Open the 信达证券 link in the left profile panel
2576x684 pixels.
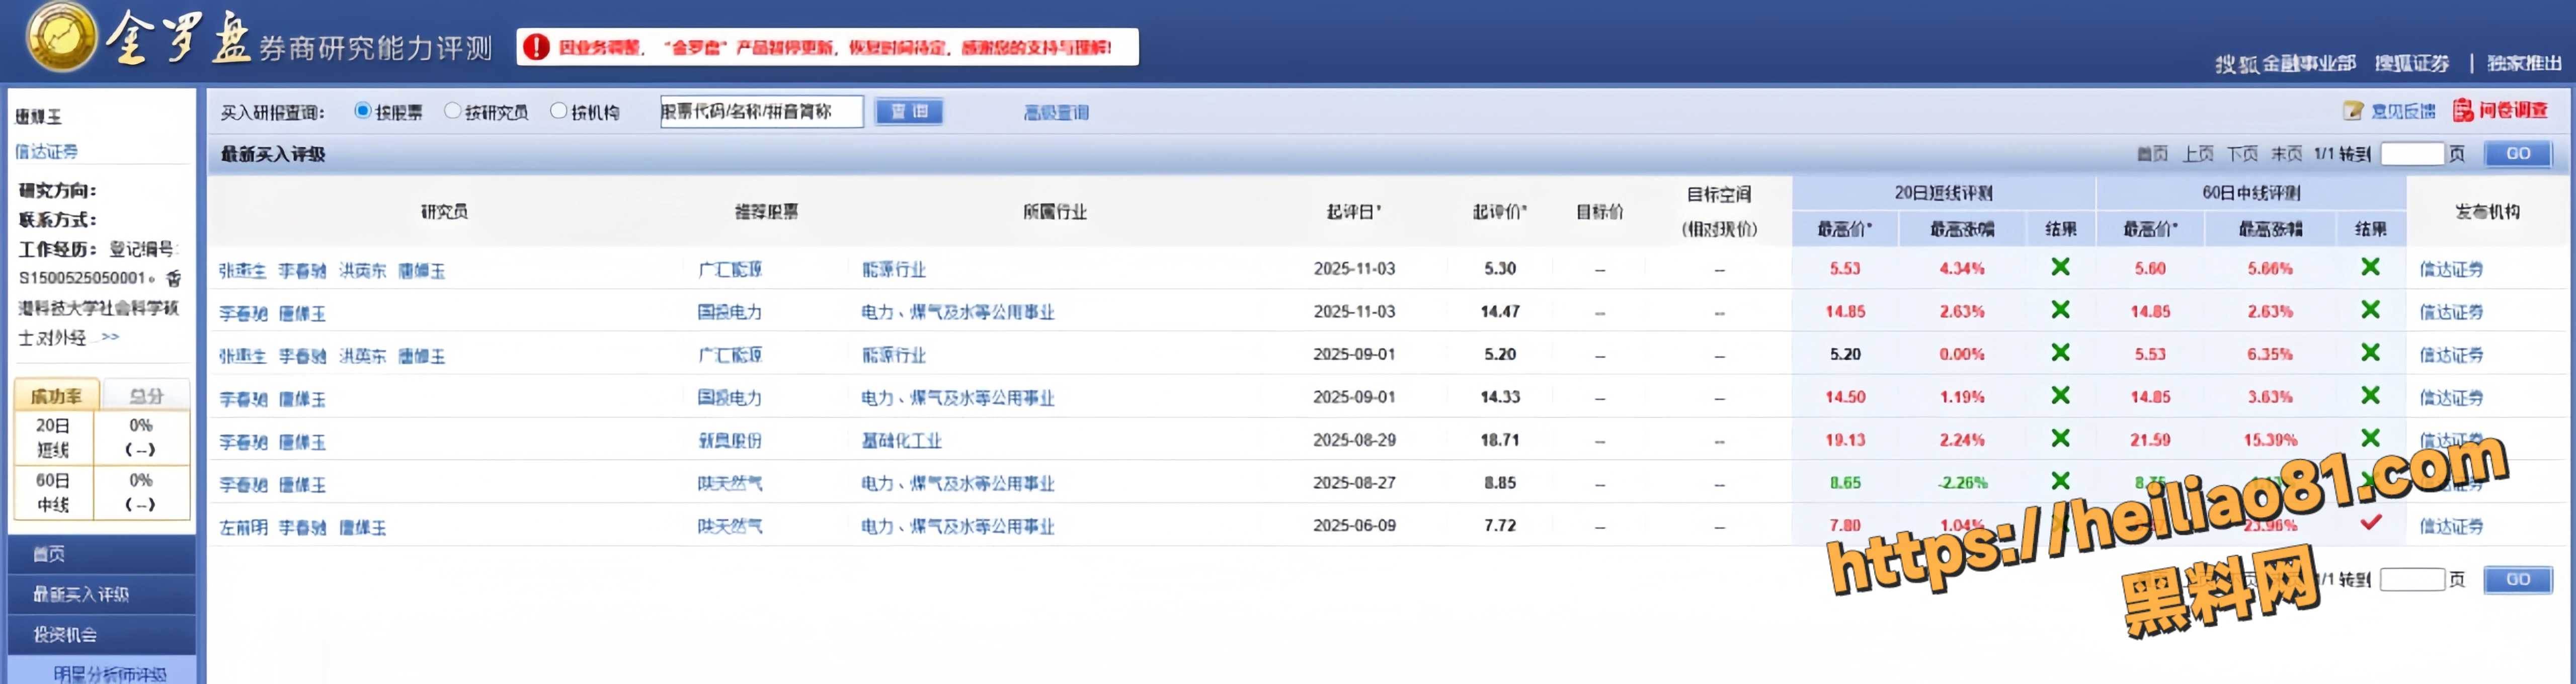46,152
